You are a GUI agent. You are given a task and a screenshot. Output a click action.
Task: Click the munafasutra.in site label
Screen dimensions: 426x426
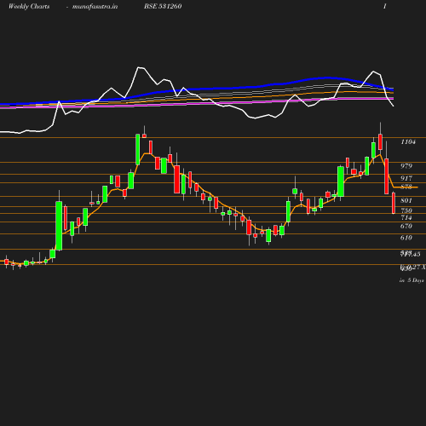95,7
